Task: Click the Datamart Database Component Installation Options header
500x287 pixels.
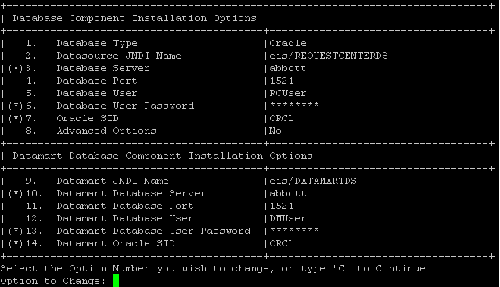Action: click(163, 156)
